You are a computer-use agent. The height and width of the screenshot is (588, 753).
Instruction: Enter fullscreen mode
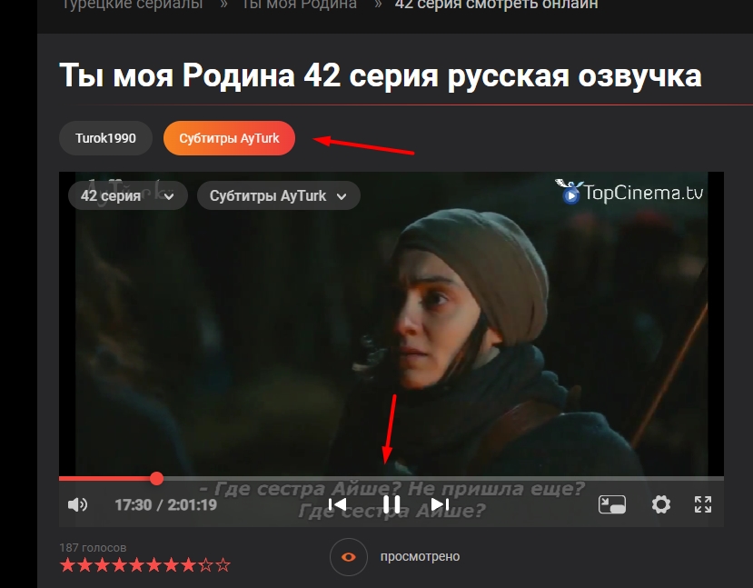coord(703,504)
